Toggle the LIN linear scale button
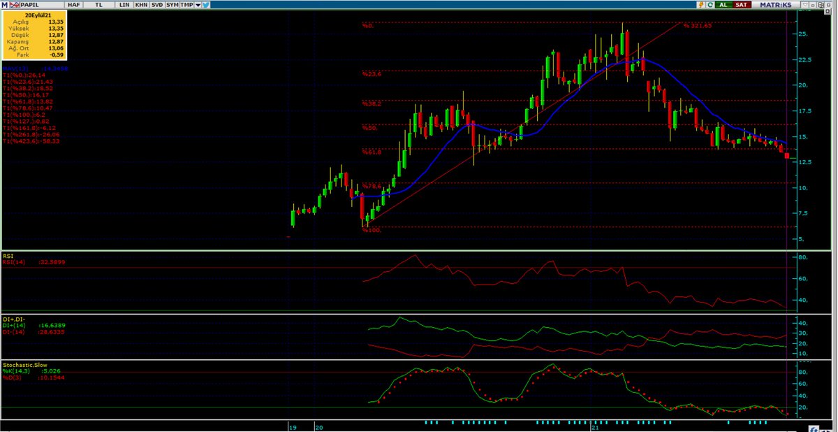Screen dimensions: 838x432 [124, 4]
